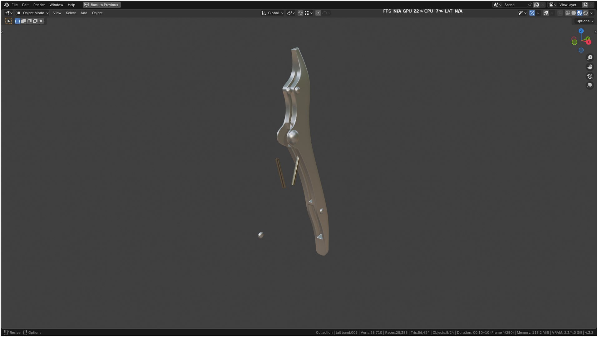Open the Object Mode dropdown

[x=32, y=13]
